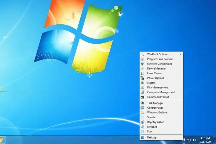This screenshot has height=144, width=216.
Task: Select Network Connections in the menu
Action: [x=161, y=64]
